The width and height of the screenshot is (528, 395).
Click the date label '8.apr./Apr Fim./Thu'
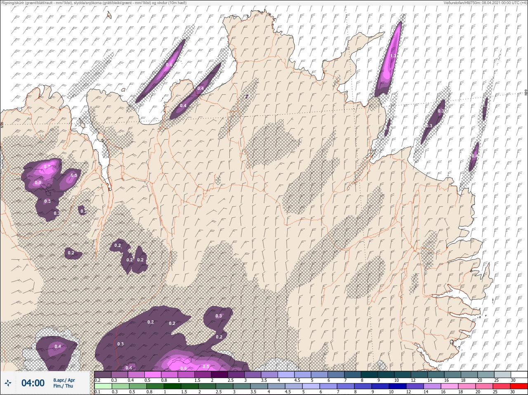pyautogui.click(x=64, y=383)
